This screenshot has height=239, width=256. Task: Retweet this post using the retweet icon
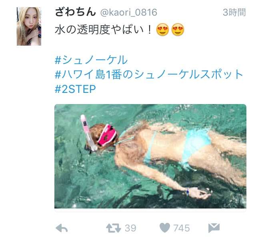click(x=114, y=228)
